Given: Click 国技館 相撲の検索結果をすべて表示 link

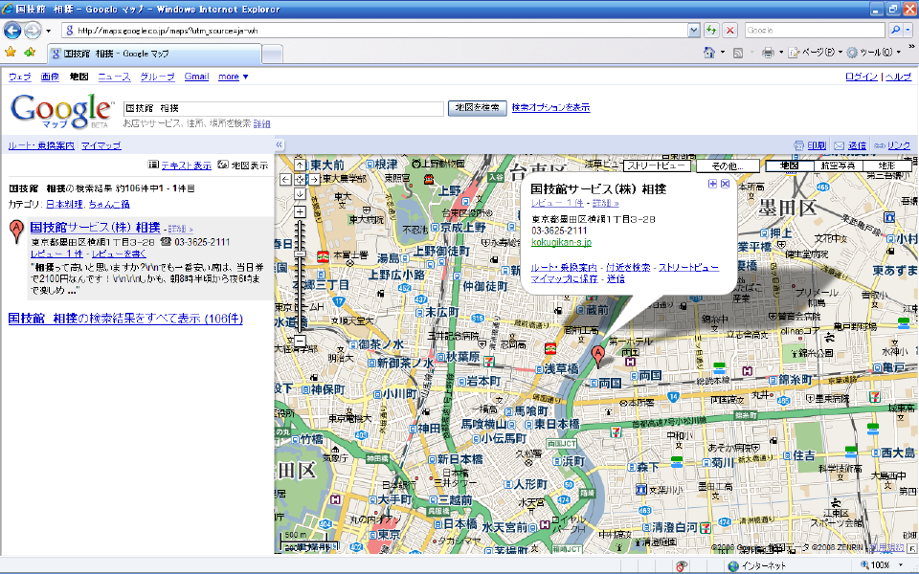Looking at the screenshot, I should [x=125, y=318].
